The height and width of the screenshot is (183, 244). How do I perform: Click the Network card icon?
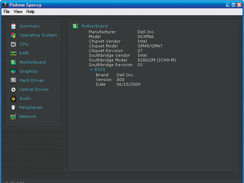(13, 117)
